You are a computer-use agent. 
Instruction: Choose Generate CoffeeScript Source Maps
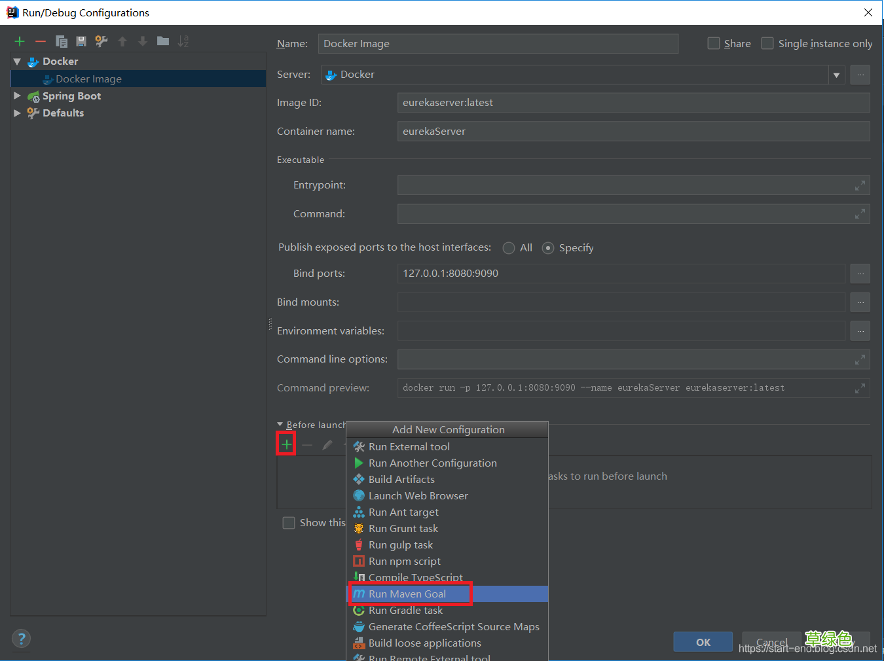[447, 627]
